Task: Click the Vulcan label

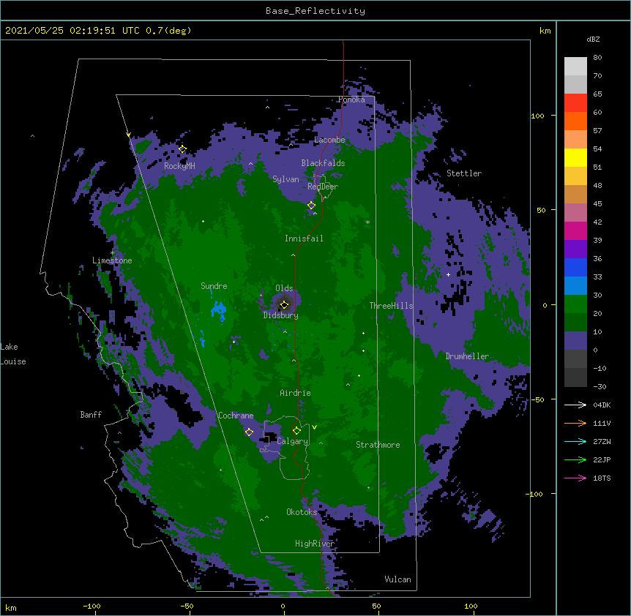Action: pos(397,579)
